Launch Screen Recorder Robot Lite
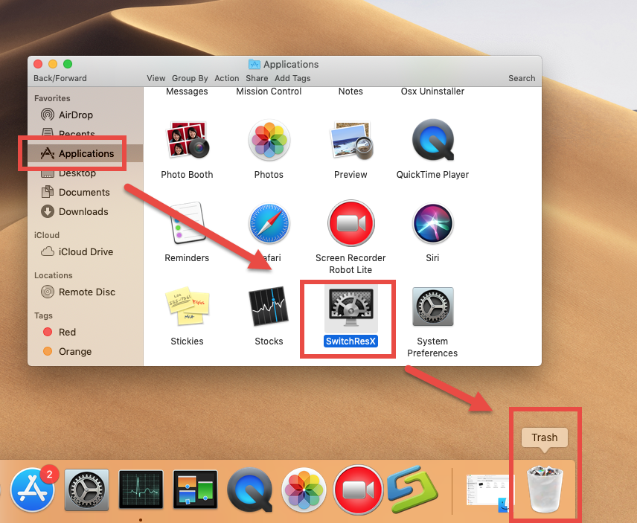The image size is (637, 523). (x=350, y=223)
